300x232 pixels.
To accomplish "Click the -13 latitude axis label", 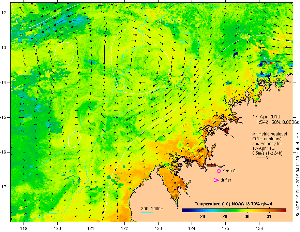I will 3,48.
